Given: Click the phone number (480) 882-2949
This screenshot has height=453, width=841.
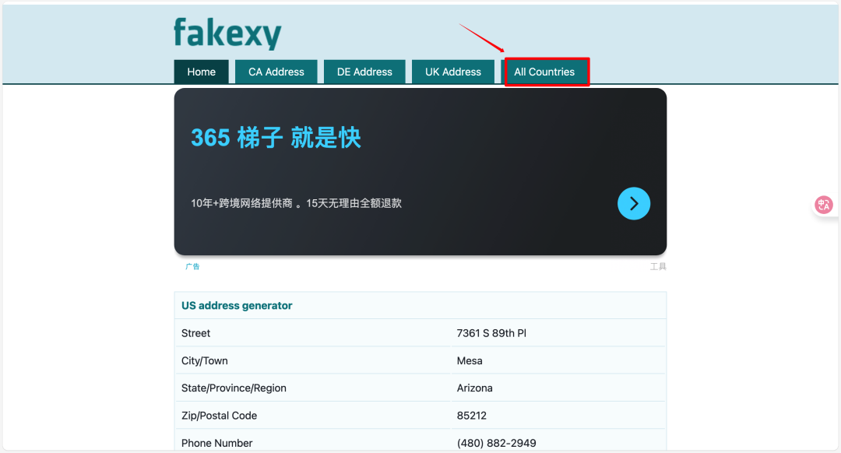Looking at the screenshot, I should [x=496, y=443].
